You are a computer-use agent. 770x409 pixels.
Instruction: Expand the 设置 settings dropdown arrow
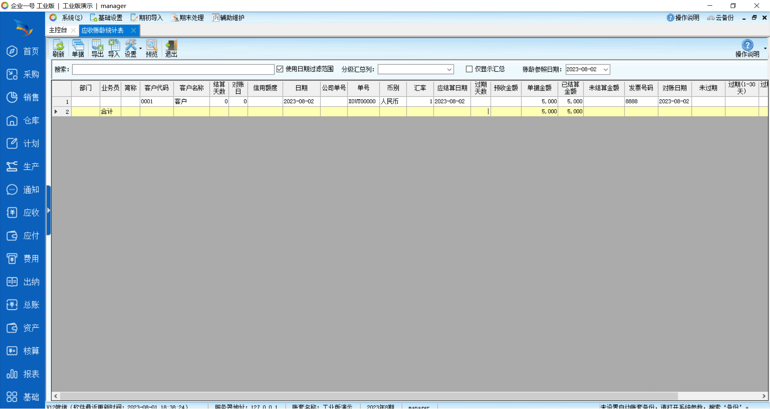[x=141, y=49]
